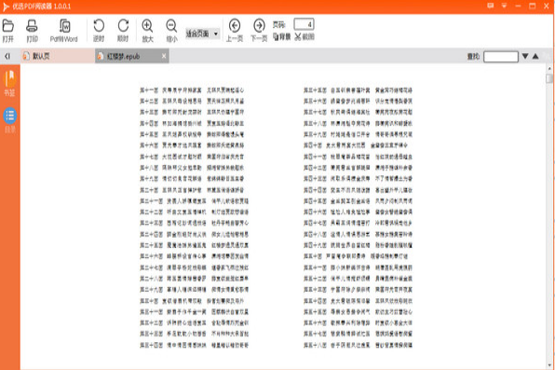Image resolution: width=555 pixels, height=370 pixels.
Task: Rotate the page counterclockwise with 逆时
Action: (x=99, y=31)
